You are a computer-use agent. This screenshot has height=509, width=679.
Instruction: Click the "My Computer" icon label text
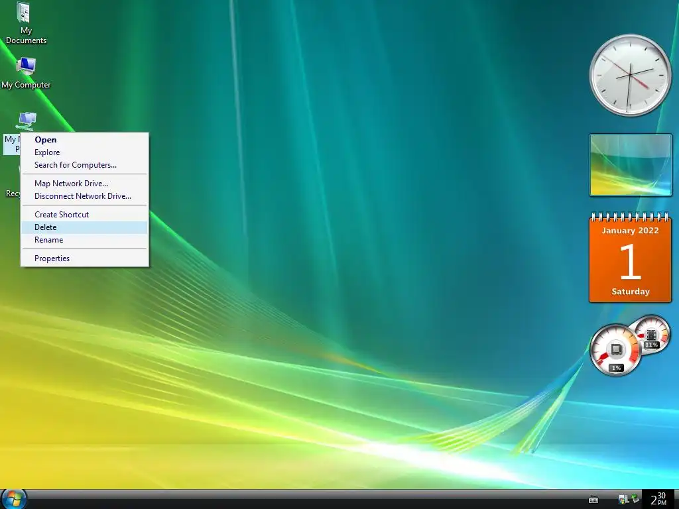(x=26, y=85)
